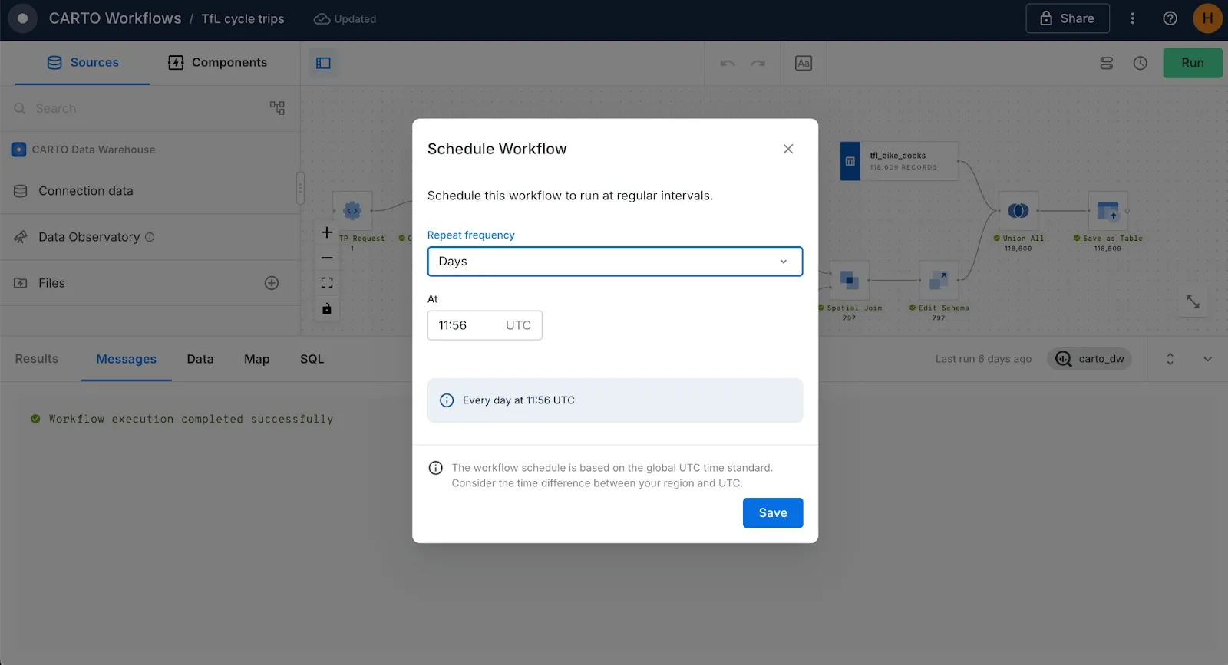Click the annotation text note icon

tap(803, 63)
